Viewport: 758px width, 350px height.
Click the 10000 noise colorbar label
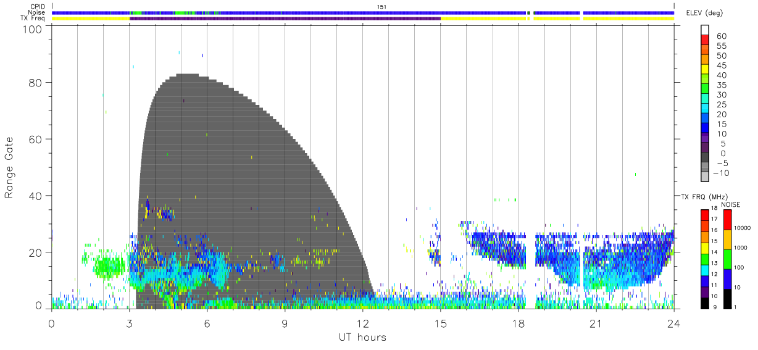[742, 228]
